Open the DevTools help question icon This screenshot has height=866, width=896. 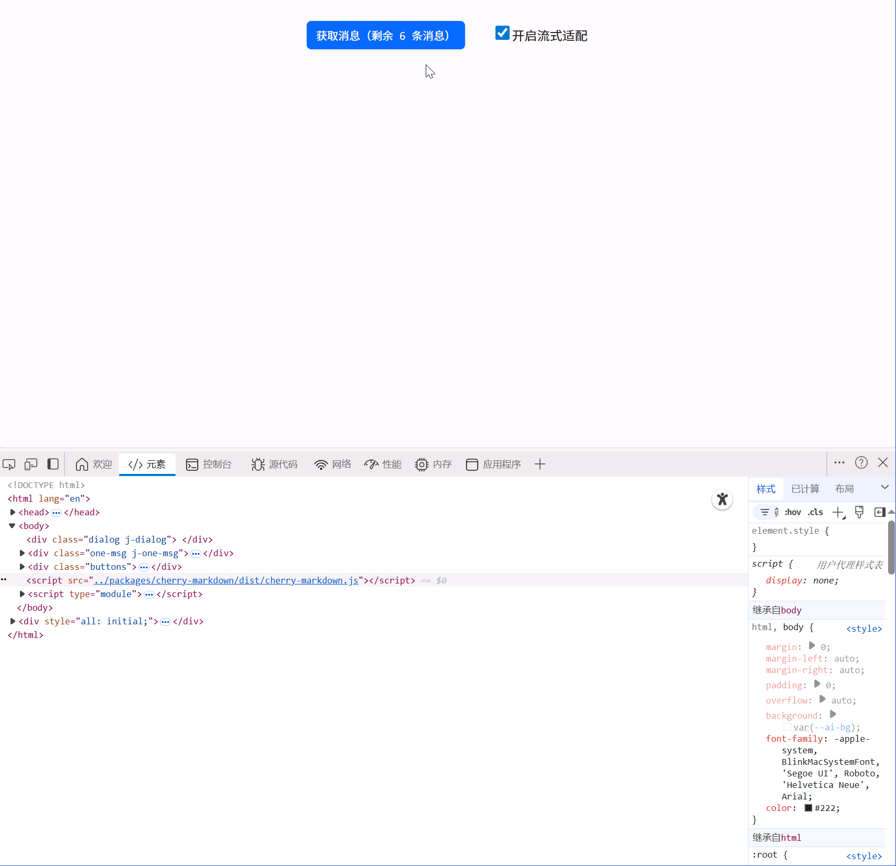(x=861, y=463)
